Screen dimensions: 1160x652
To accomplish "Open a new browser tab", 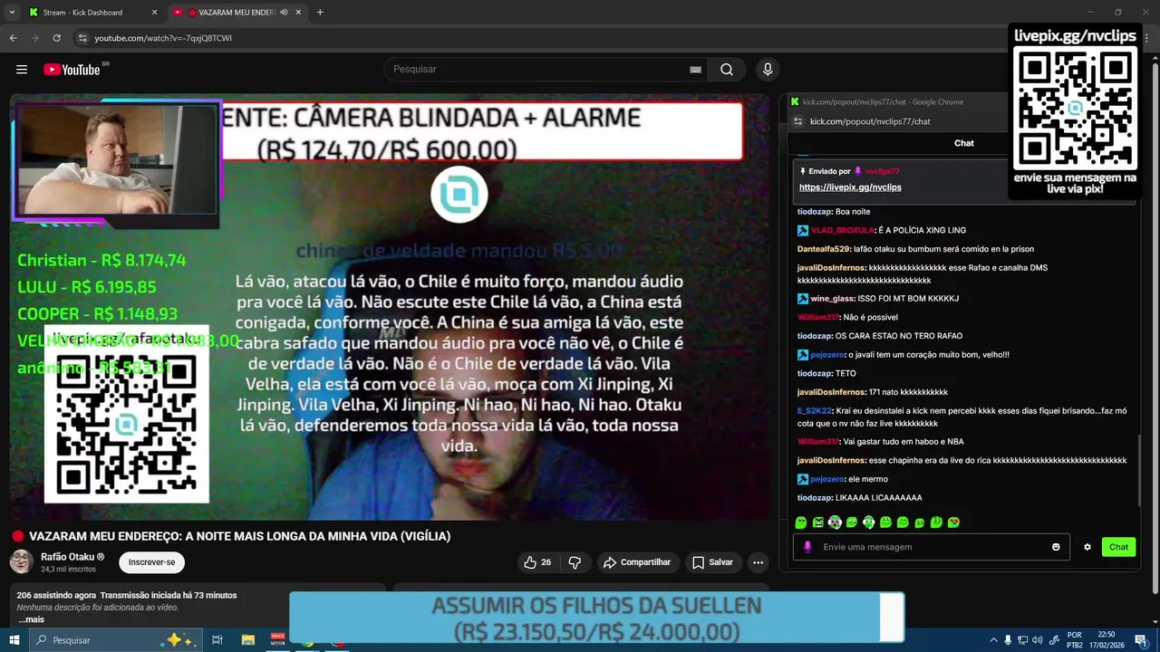I will pyautogui.click(x=320, y=13).
